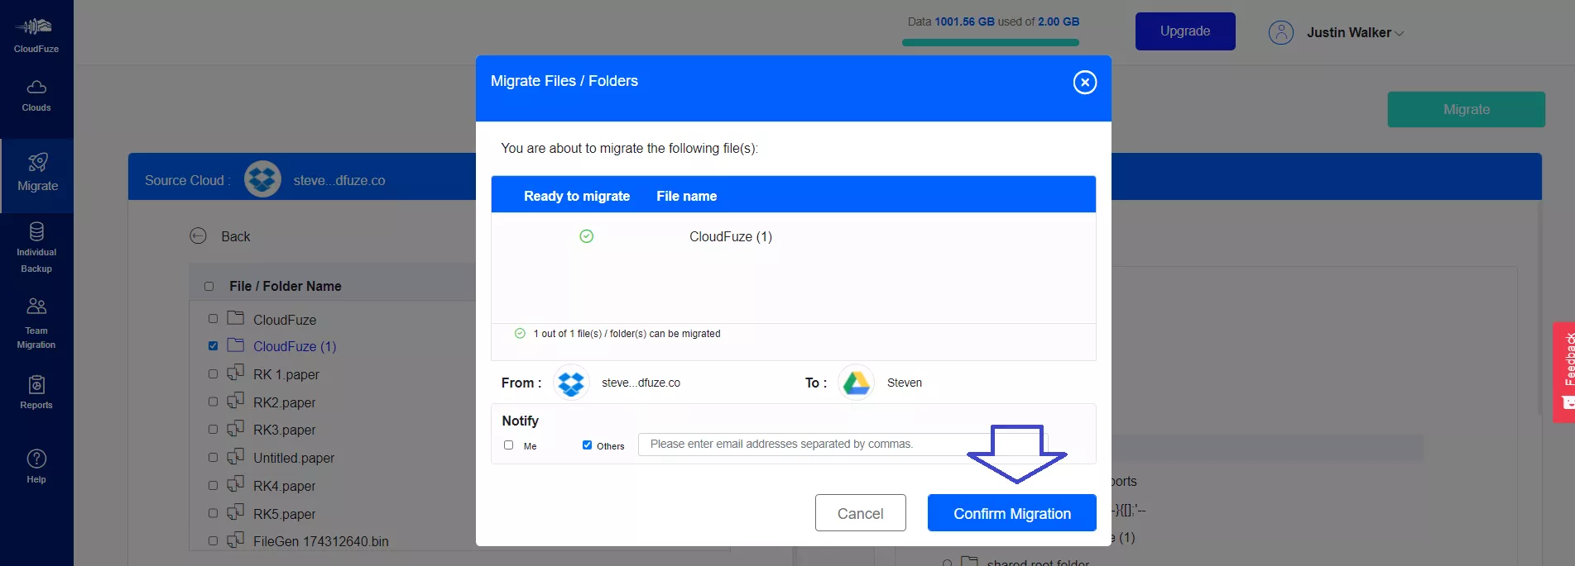Check the RK3.paper checkbox
Viewport: 1575px width, 566px height.
pyautogui.click(x=213, y=430)
